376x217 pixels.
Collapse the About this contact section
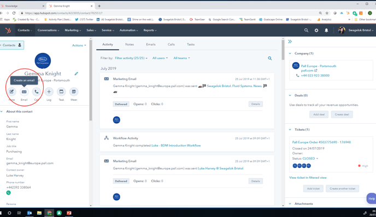pos(2,111)
